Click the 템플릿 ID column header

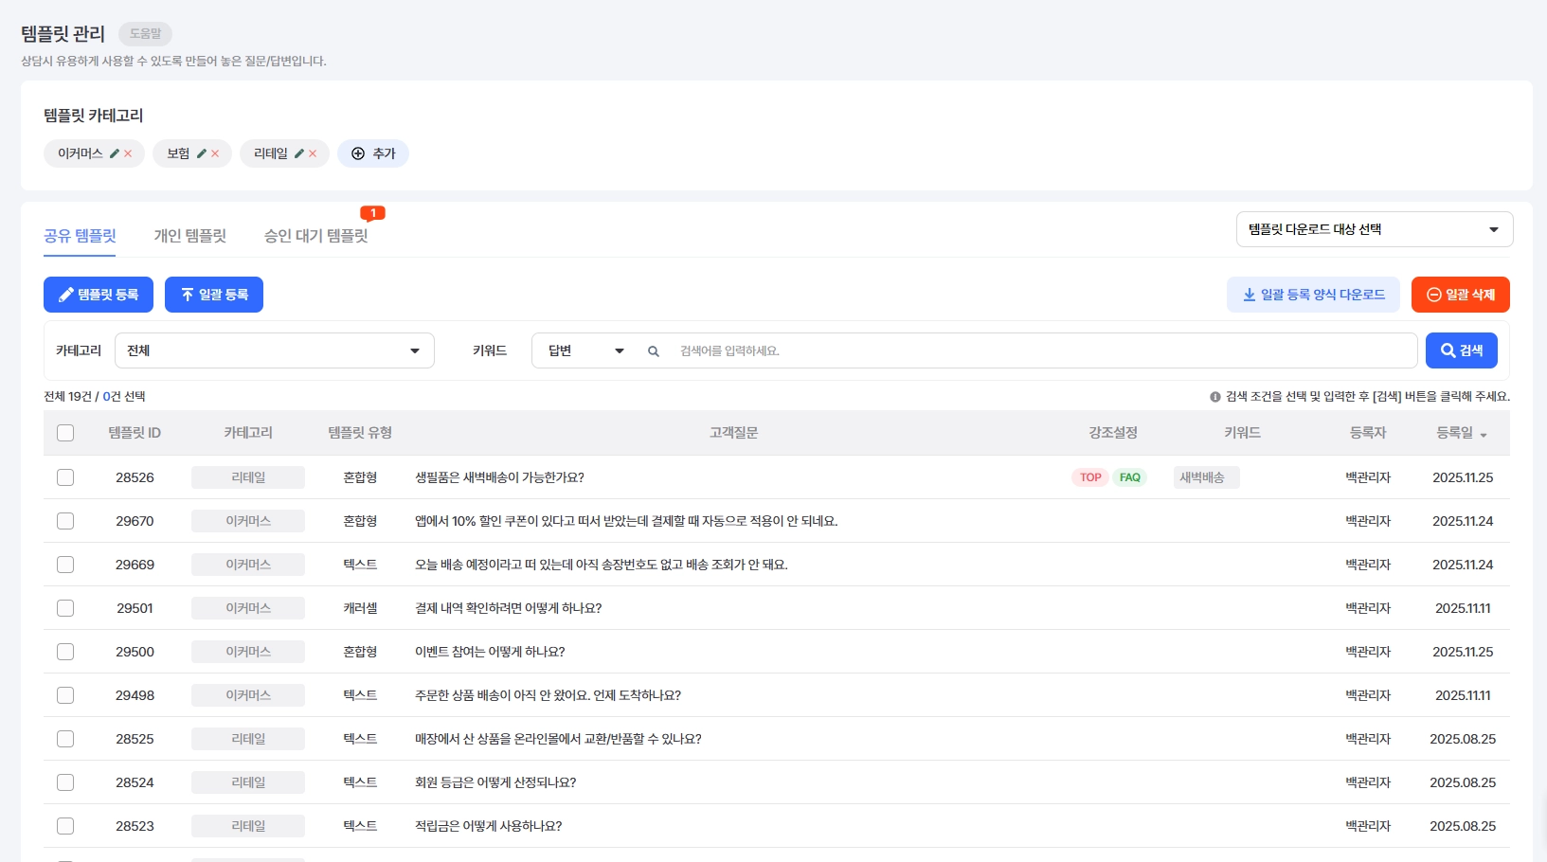(135, 433)
